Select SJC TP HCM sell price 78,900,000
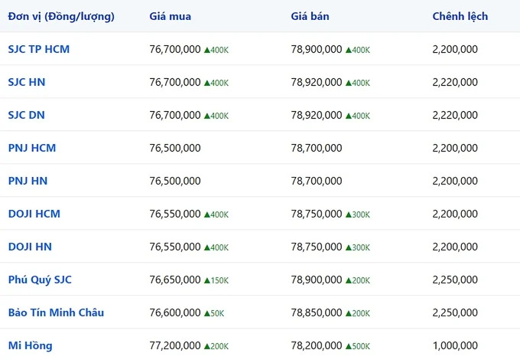520x360 pixels. 317,49
